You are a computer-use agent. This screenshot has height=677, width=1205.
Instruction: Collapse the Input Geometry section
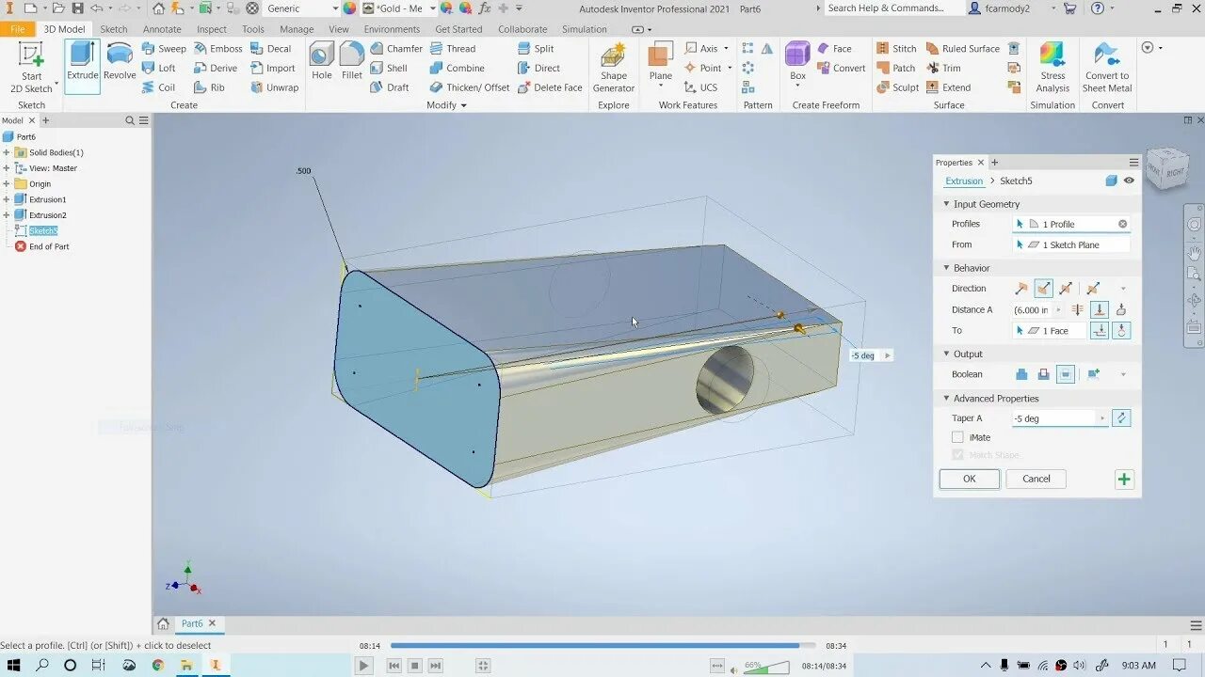click(947, 204)
